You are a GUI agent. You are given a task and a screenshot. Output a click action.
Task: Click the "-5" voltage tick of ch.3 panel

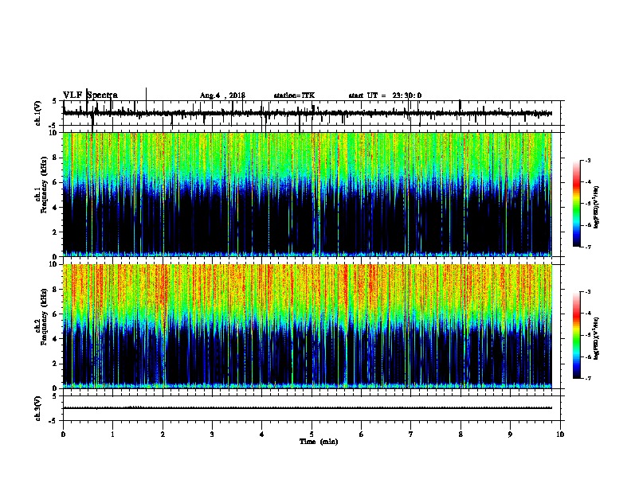[53, 421]
